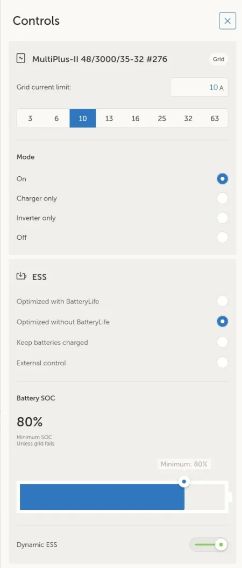
Task: Choose the 32 amp current preset
Action: coord(188,119)
